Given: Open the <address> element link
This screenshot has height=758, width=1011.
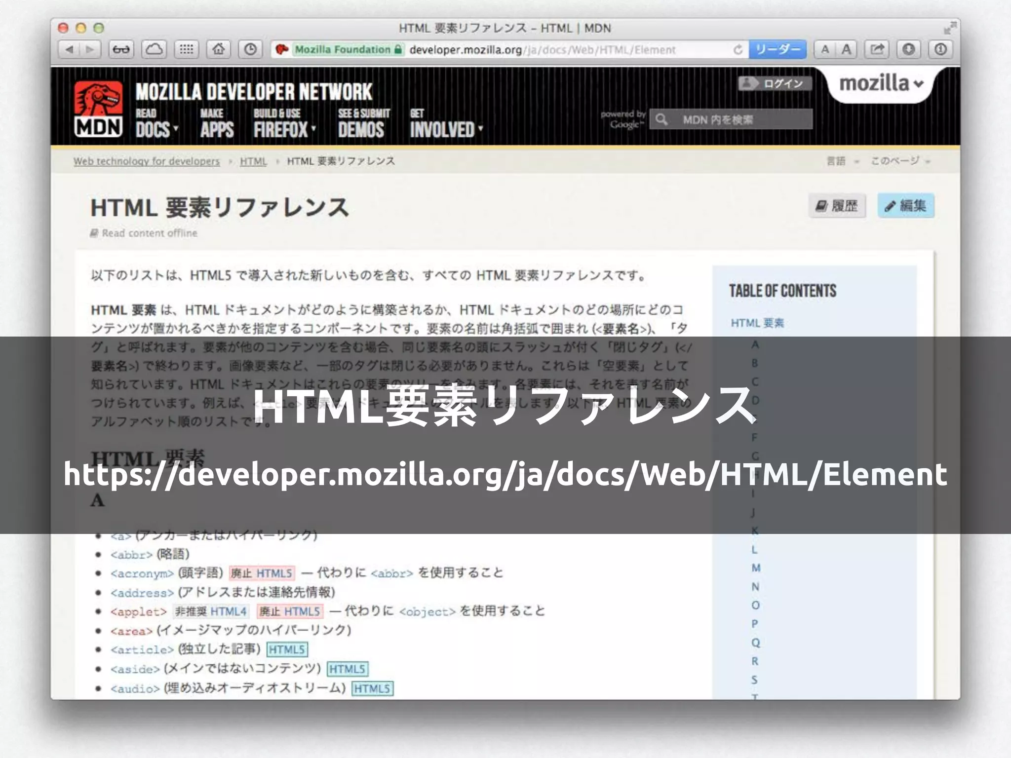Looking at the screenshot, I should click(x=142, y=593).
